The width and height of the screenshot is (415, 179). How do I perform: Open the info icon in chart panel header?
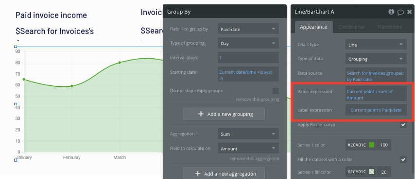pyautogui.click(x=391, y=12)
